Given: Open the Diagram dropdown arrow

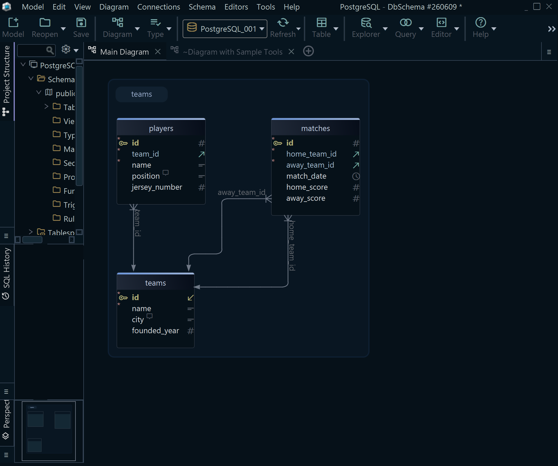Looking at the screenshot, I should 137,29.
